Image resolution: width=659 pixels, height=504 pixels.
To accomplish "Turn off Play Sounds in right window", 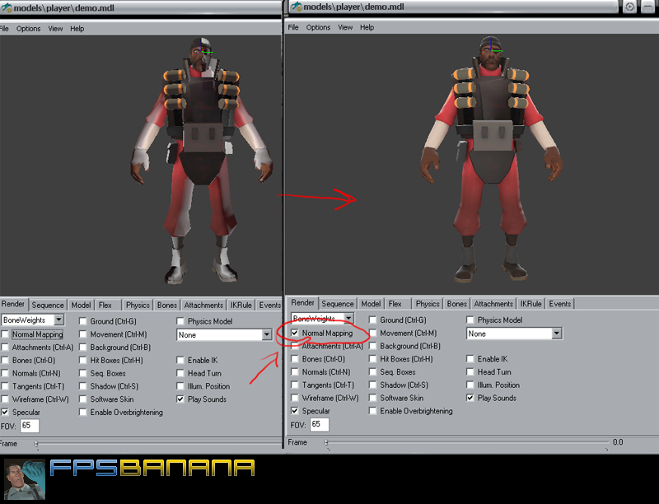I will [x=470, y=398].
